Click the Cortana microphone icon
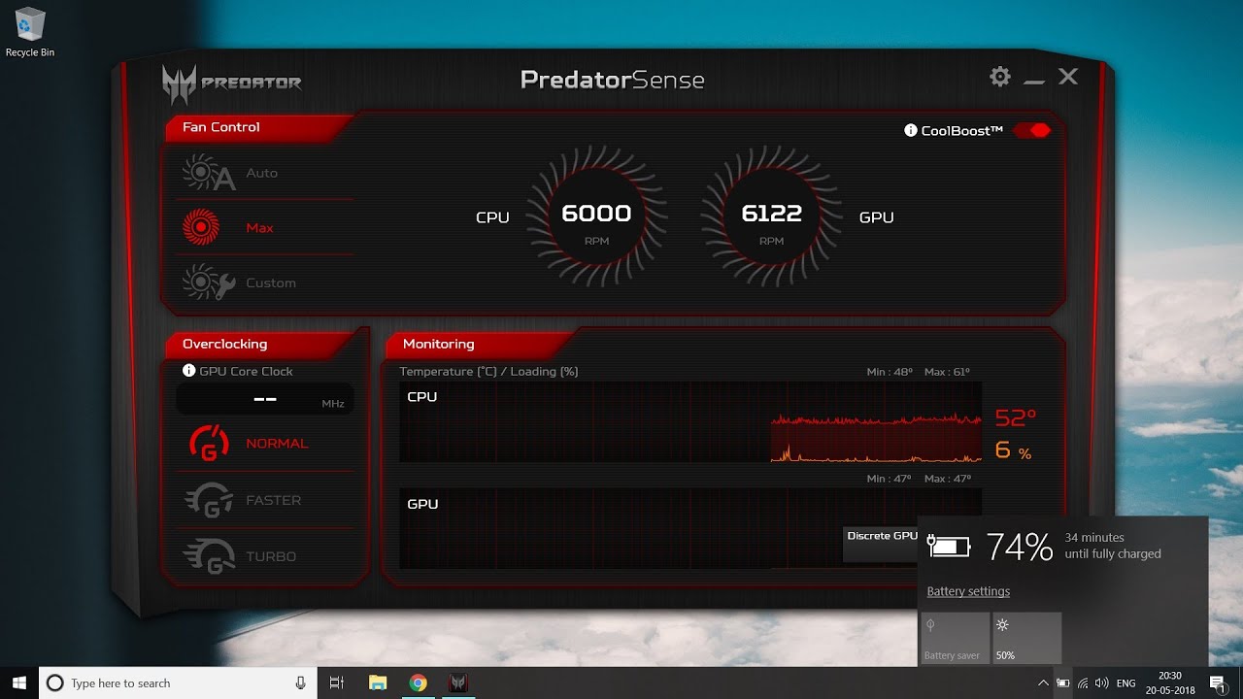The height and width of the screenshot is (699, 1243). 300,683
